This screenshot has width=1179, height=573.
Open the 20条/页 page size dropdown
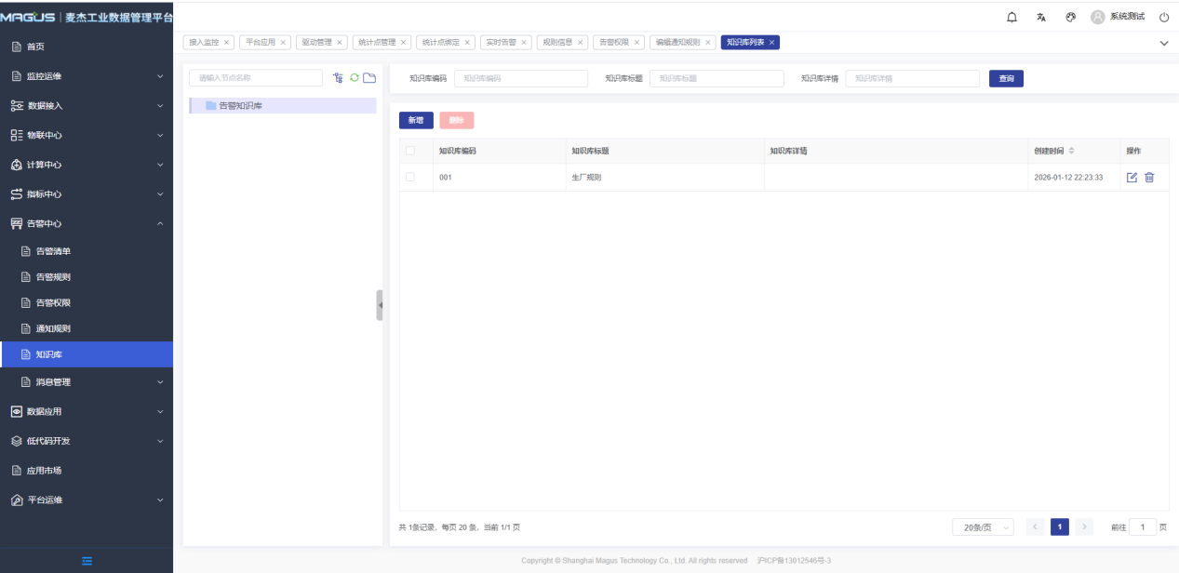coord(982,527)
